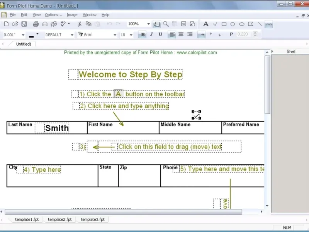
Task: Align text center
Action: [x=181, y=34]
